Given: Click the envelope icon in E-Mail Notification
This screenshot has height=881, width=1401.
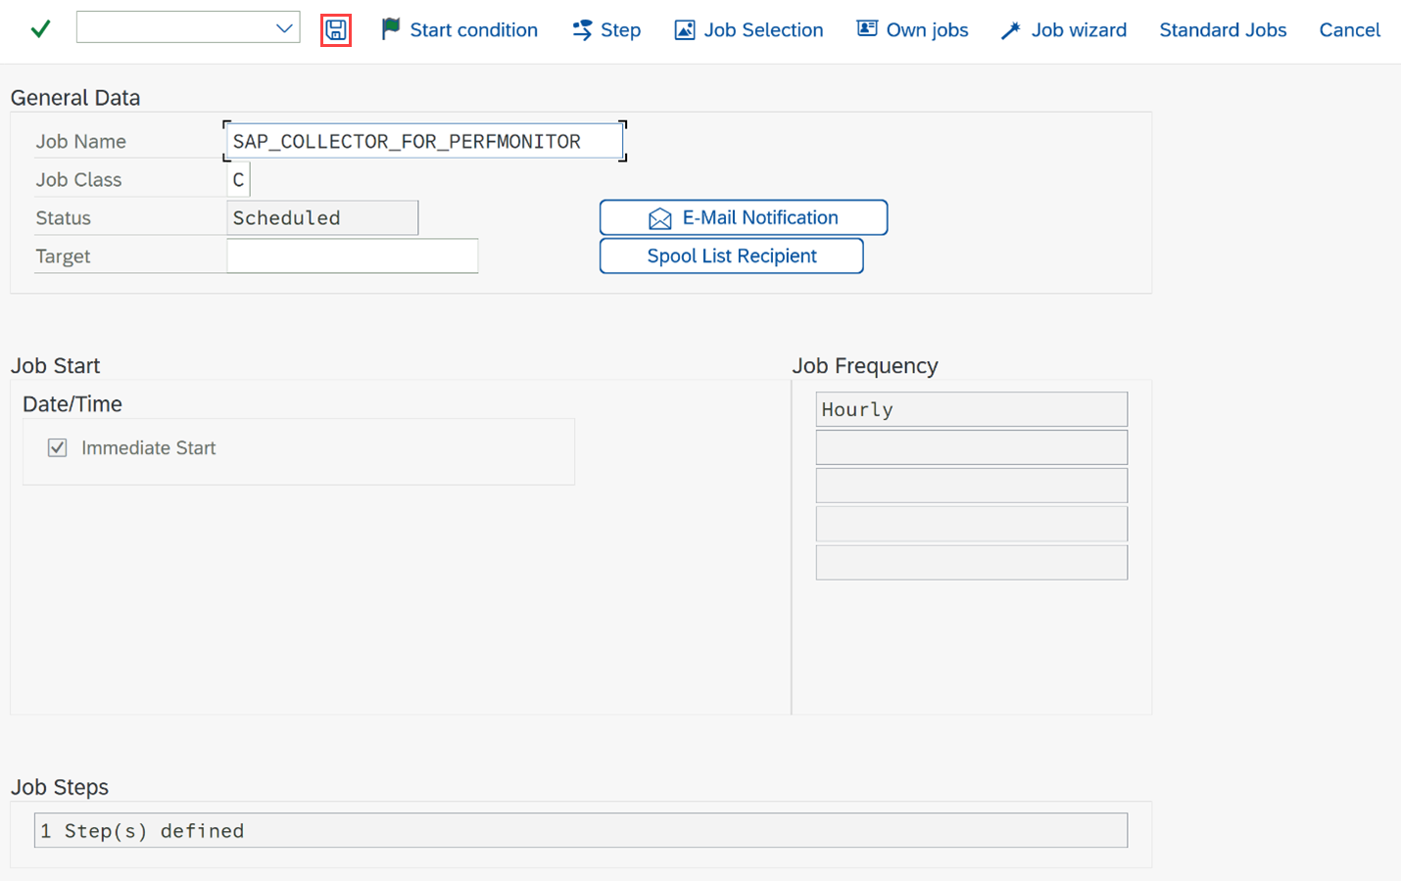Looking at the screenshot, I should [660, 218].
